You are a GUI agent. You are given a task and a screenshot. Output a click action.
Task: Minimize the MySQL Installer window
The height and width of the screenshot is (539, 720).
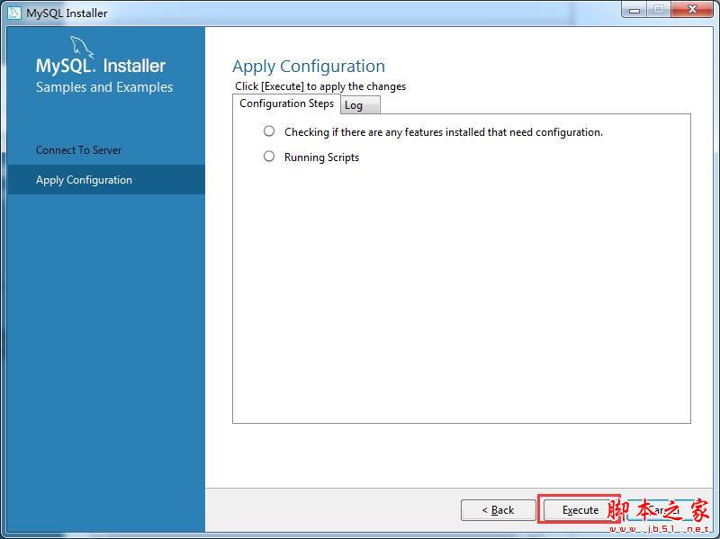click(634, 10)
